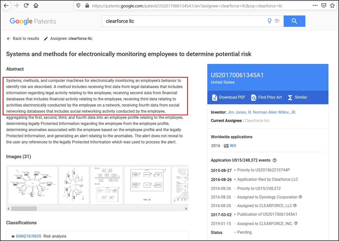Select the US worldwide application link
Viewport: 339px width, 241px height.
226,146
